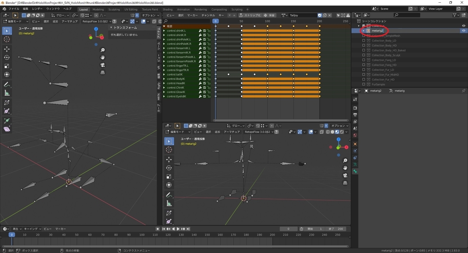The width and height of the screenshot is (468, 253).
Task: Open the Tool properties tab icon
Action: (x=355, y=100)
